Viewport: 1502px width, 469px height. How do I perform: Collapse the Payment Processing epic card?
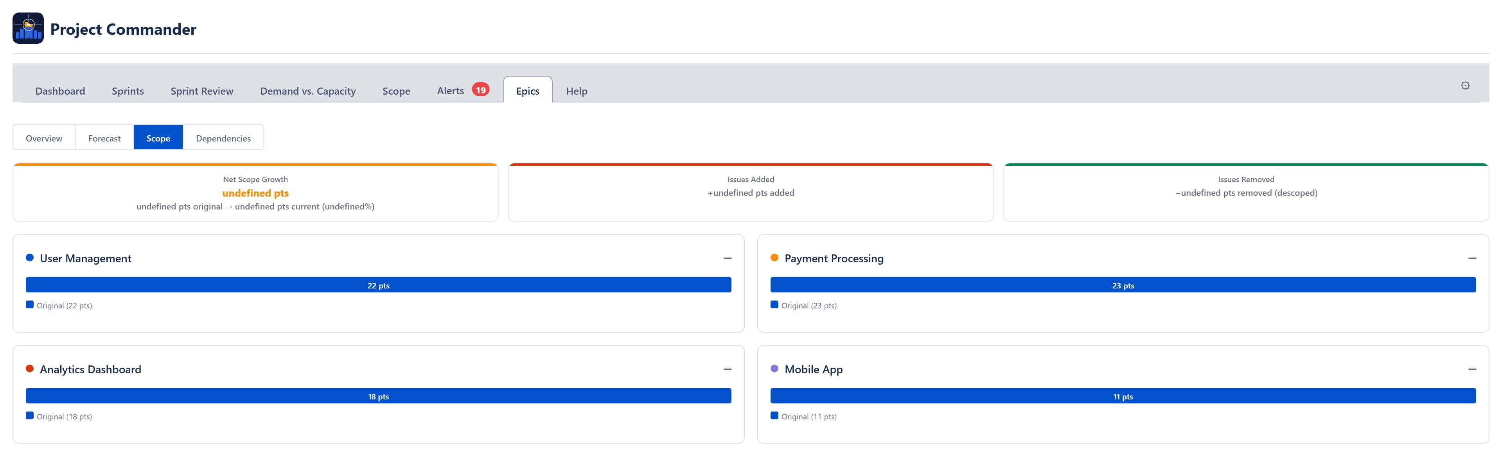1471,258
